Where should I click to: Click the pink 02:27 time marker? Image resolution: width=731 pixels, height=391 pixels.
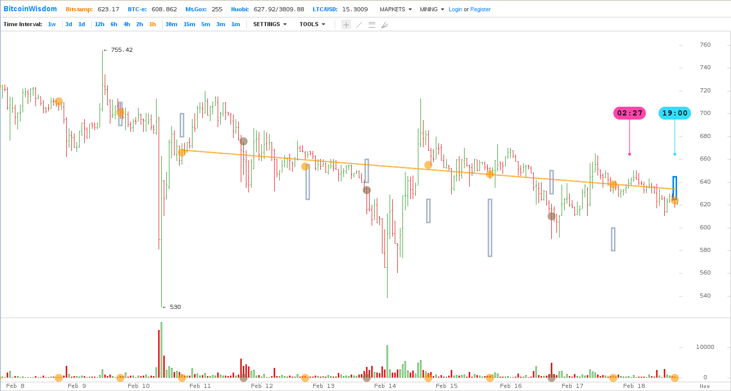pyautogui.click(x=629, y=113)
